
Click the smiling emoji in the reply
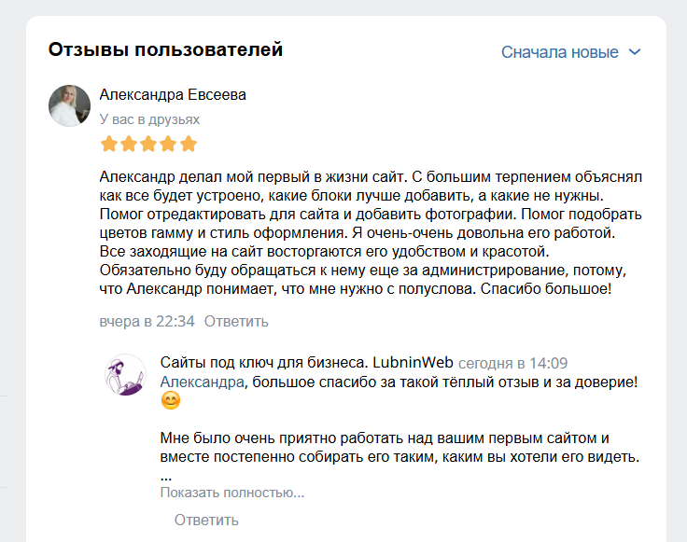(171, 400)
